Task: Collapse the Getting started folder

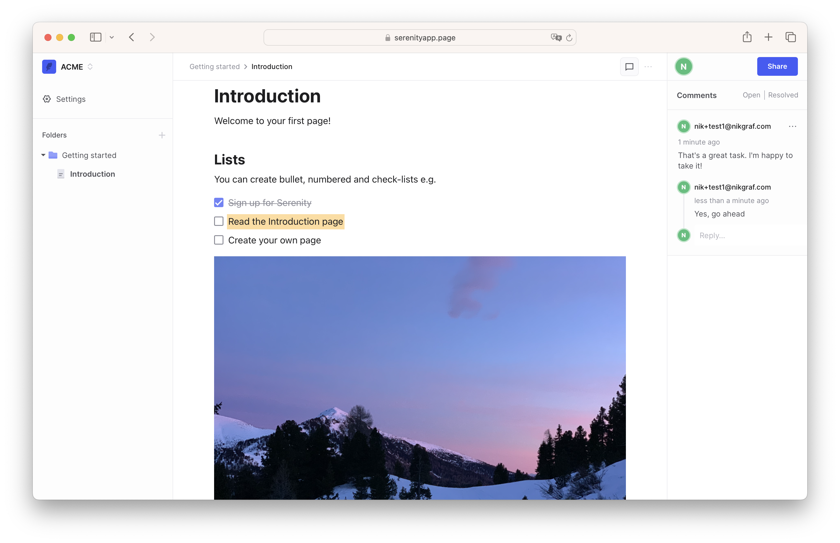Action: (x=43, y=155)
